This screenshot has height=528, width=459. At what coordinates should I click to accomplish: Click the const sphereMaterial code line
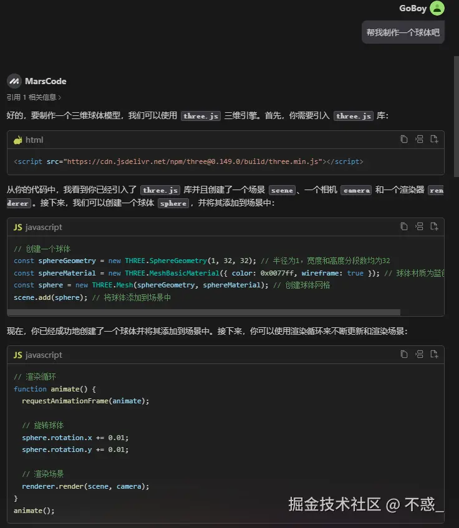(x=229, y=273)
